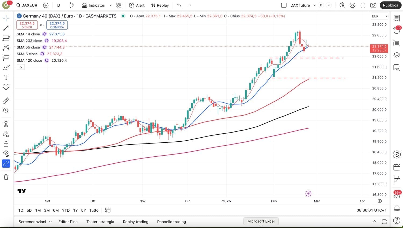This screenshot has width=403, height=228.
Task: Click the ruler measure tool
Action: pyautogui.click(x=6, y=101)
